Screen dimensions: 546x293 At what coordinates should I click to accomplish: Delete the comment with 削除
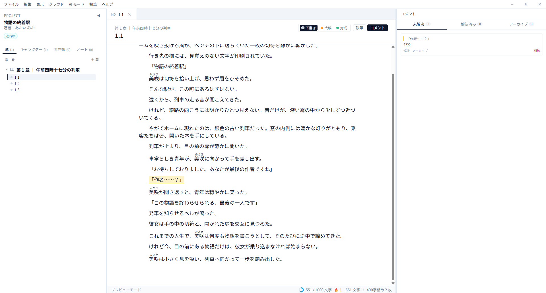537,51
